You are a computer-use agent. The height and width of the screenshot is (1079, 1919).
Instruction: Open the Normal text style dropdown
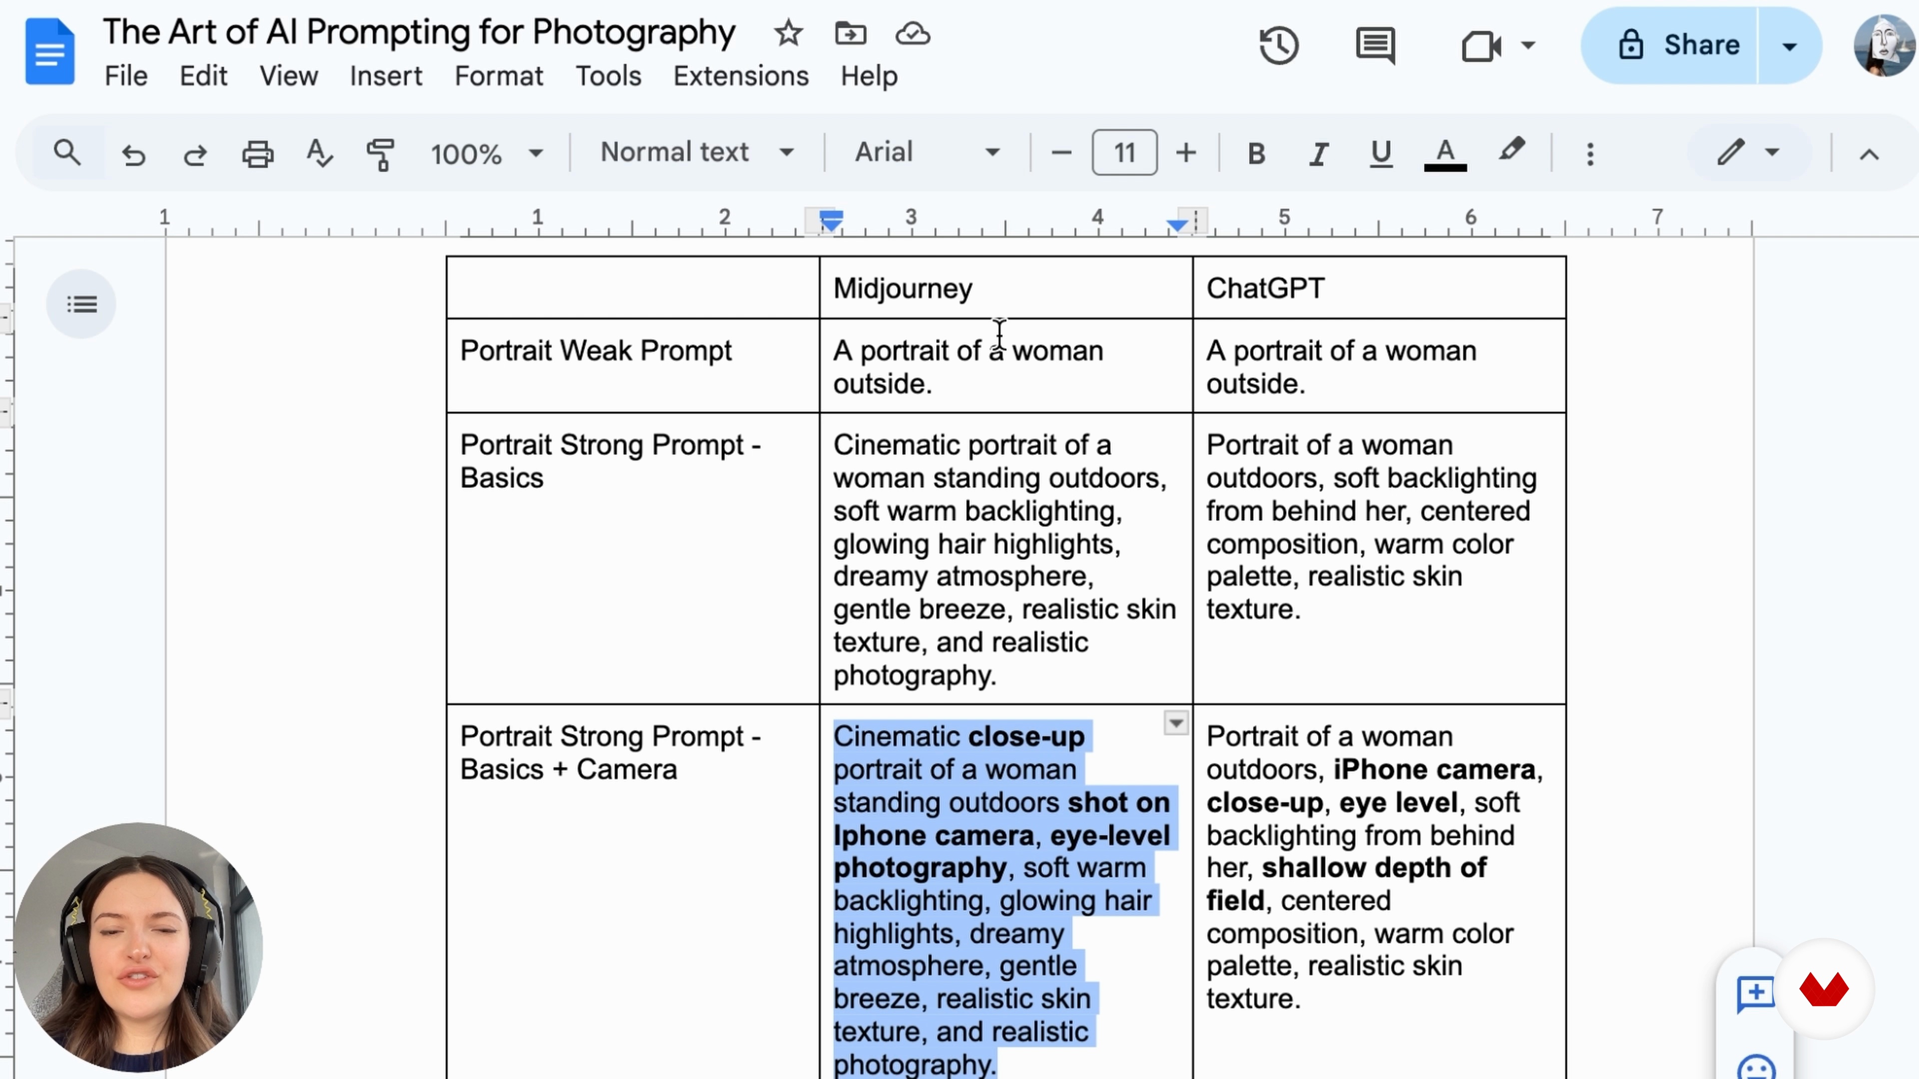tap(697, 152)
